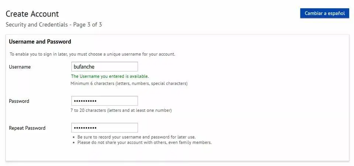
Task: Focus the Username input field
Action: [x=104, y=67]
